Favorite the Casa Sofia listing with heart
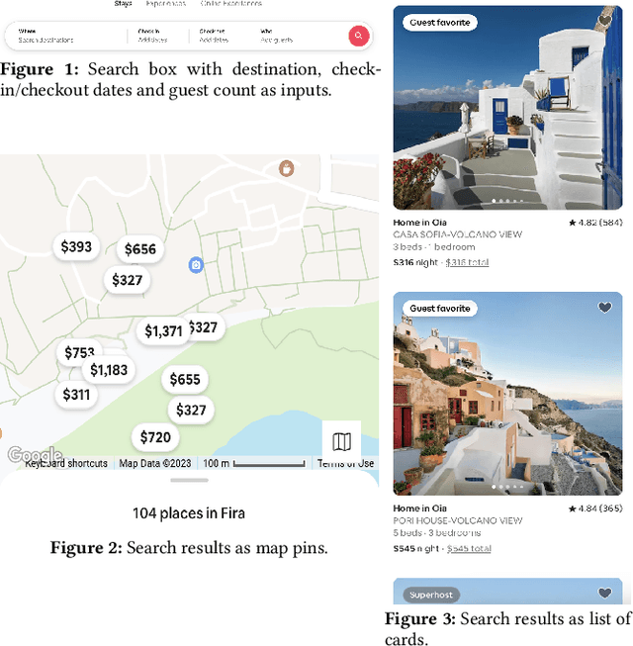633x646 pixels. (x=605, y=21)
